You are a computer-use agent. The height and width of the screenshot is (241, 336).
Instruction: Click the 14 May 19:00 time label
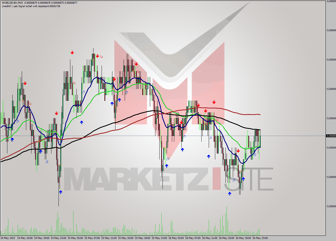pyautogui.click(x=42, y=238)
